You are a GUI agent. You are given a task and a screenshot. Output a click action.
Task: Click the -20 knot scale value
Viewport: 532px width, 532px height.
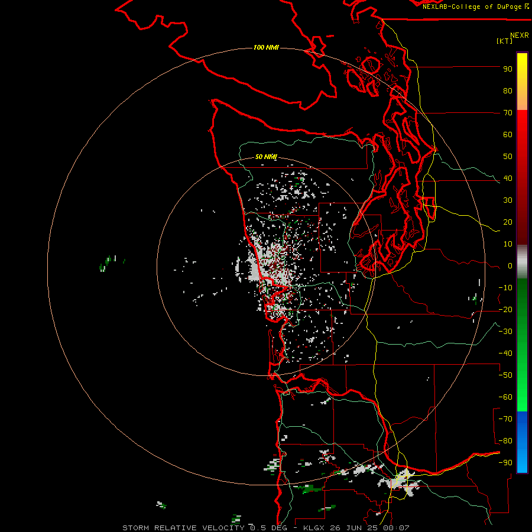pos(505,310)
